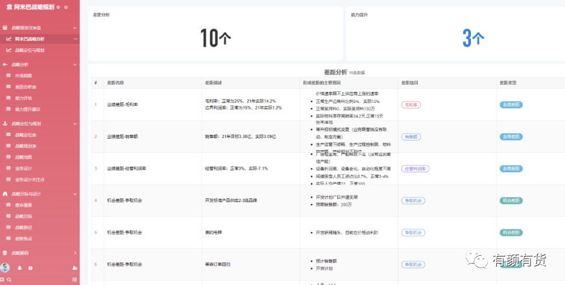Image resolution: width=565 pixels, height=285 pixels.
Task: Click the 毛利率 tag in row 1
Action: [411, 104]
